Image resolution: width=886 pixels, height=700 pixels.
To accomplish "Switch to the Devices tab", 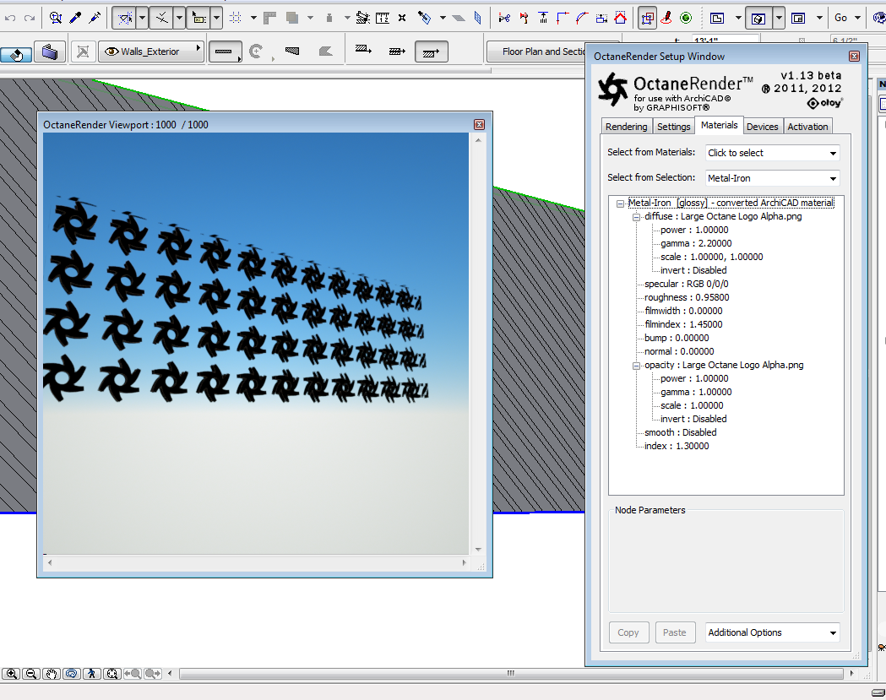I will coord(762,127).
